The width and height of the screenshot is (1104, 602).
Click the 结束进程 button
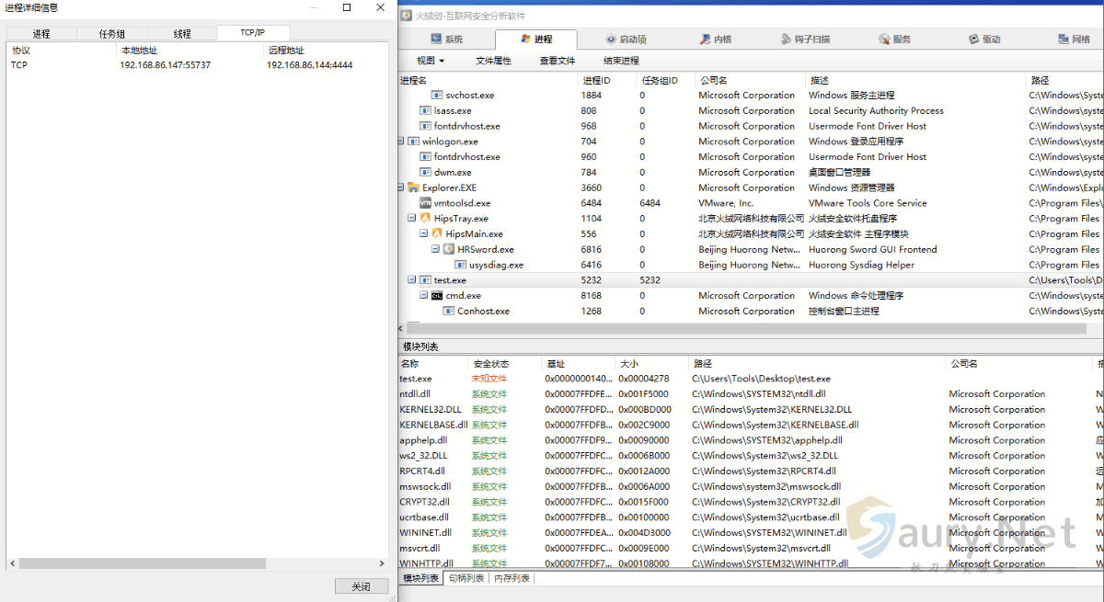click(x=621, y=61)
